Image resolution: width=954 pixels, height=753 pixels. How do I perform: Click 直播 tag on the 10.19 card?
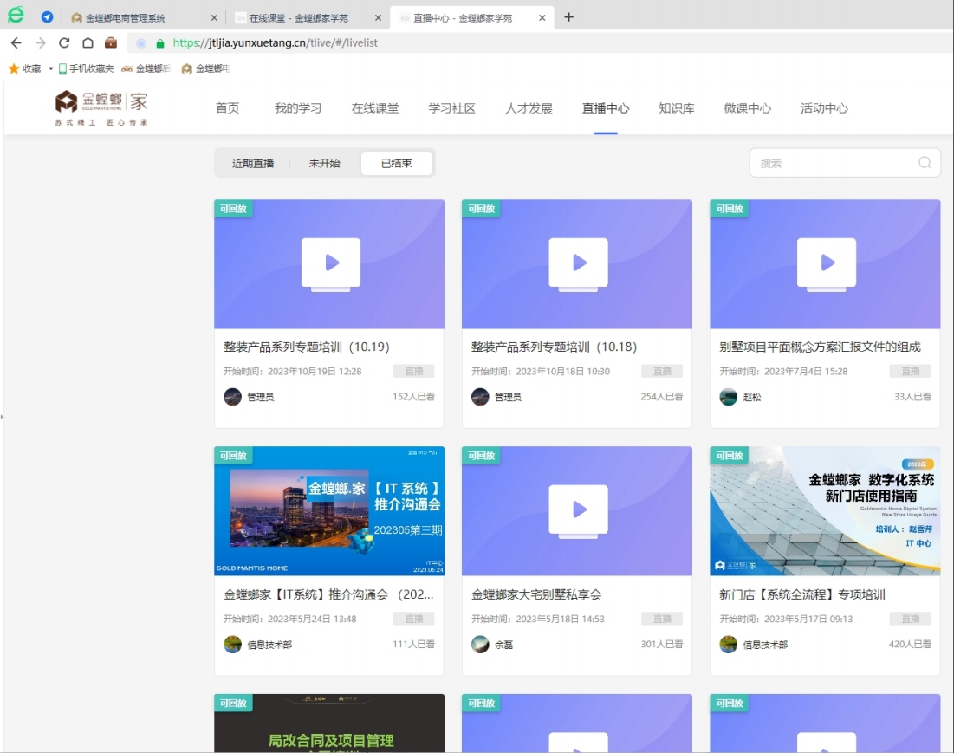pos(413,371)
